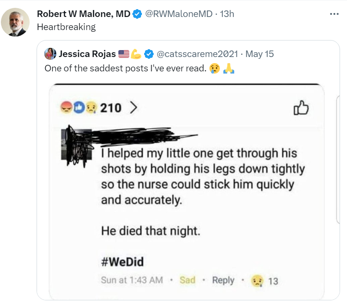Open the 13h post timestamp
The image size is (347, 306).
click(227, 14)
